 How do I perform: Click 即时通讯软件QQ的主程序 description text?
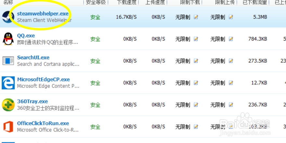pos(47,43)
